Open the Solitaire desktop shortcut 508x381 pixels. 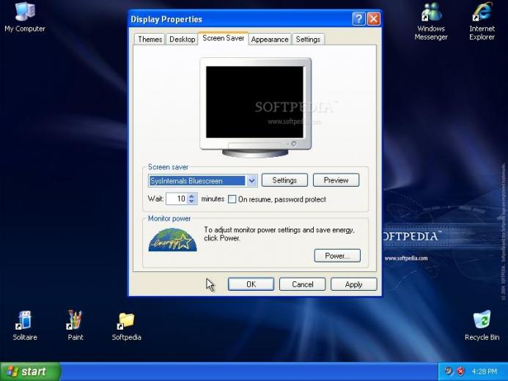[25, 325]
